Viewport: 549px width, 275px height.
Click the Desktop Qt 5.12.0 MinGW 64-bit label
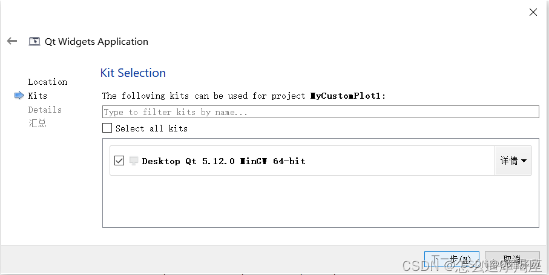pos(223,161)
